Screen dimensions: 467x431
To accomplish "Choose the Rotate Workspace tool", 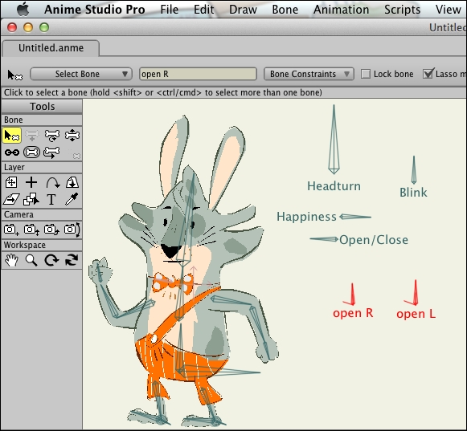I will point(51,260).
